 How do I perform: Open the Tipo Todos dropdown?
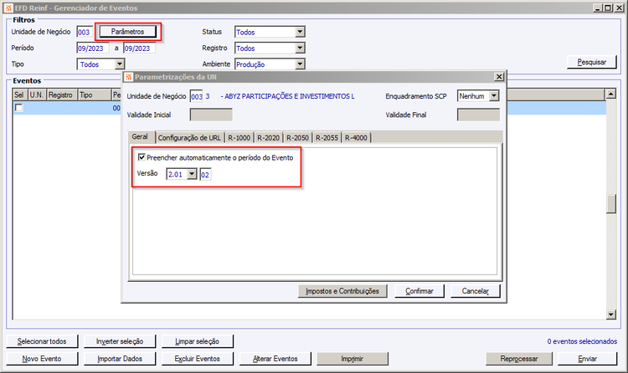point(120,64)
